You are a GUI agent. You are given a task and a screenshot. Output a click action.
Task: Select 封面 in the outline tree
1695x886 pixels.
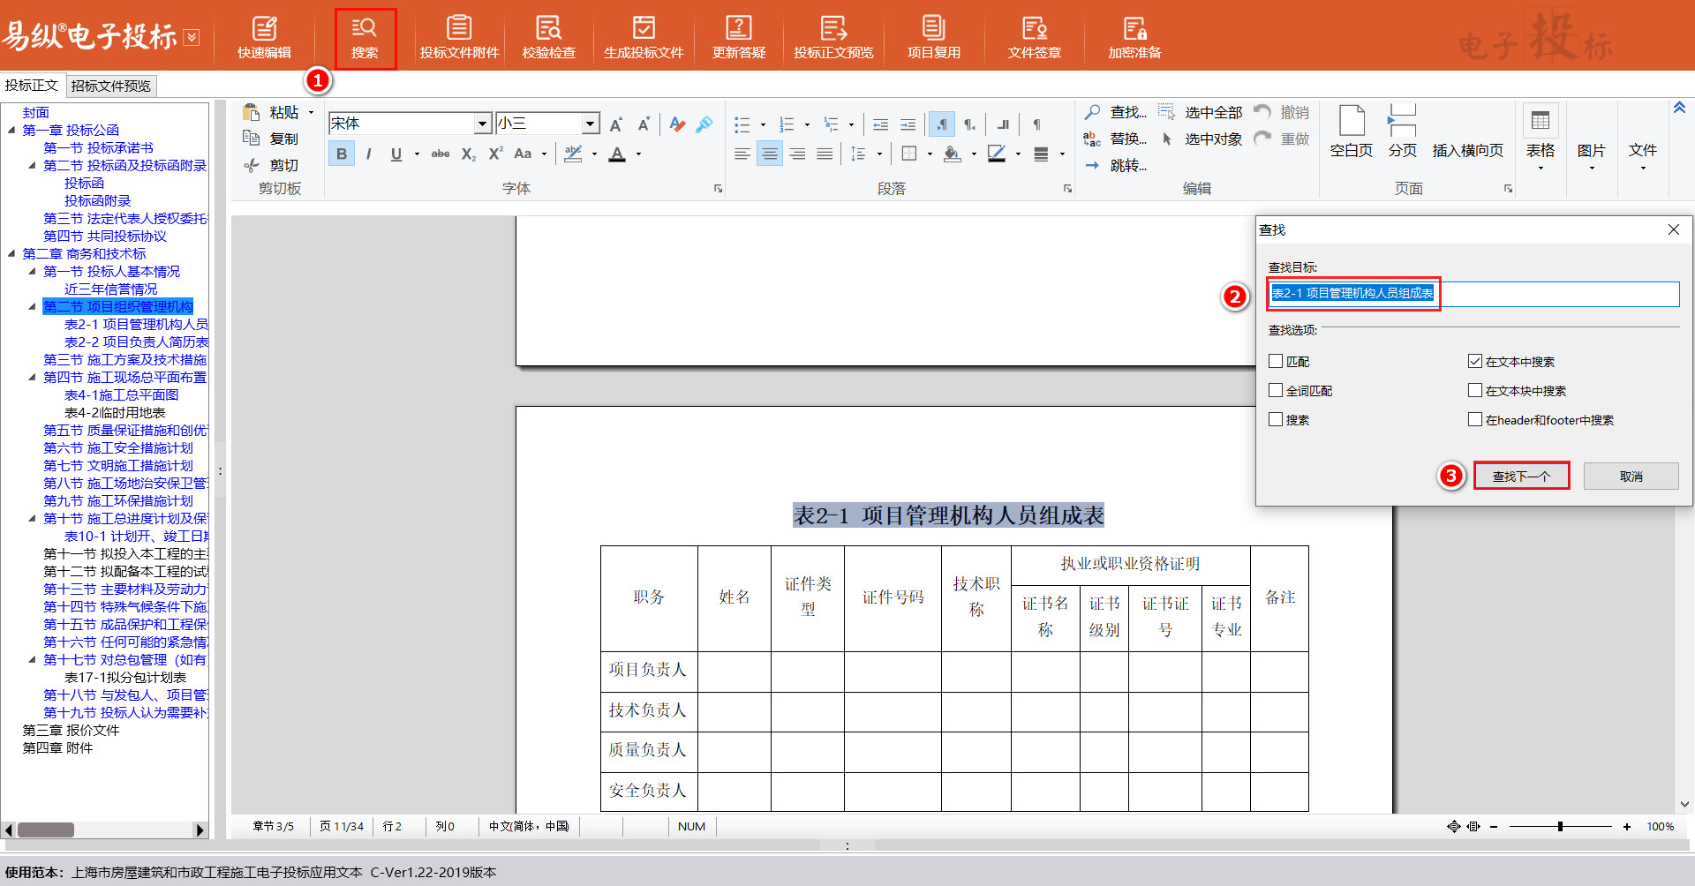[x=36, y=113]
